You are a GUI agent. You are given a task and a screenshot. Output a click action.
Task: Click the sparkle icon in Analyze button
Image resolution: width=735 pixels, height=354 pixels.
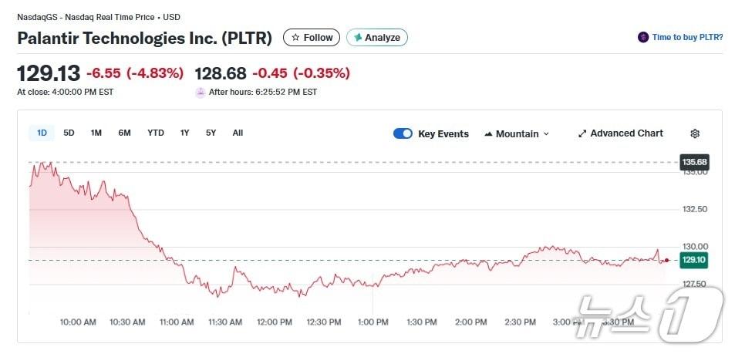pos(358,37)
